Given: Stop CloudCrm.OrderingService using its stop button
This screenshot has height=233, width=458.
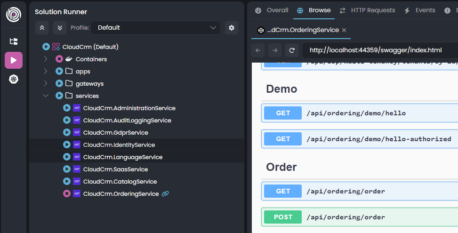Looking at the screenshot, I should pos(67,193).
